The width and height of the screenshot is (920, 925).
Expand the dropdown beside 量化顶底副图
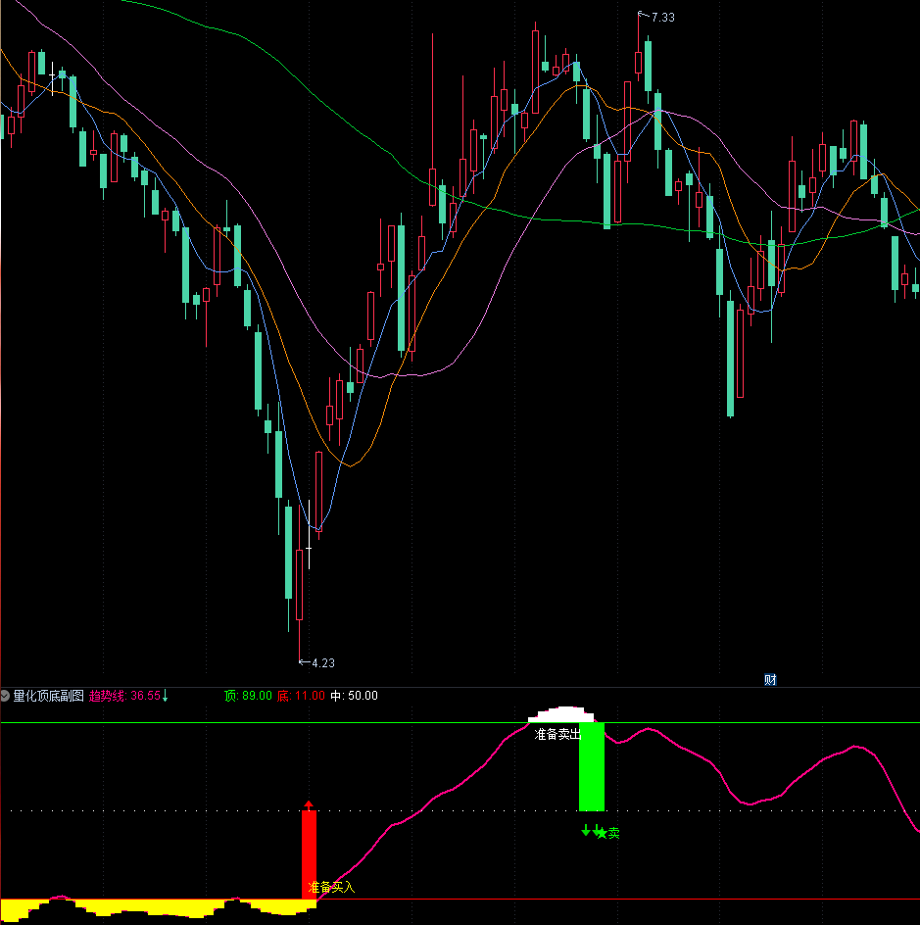6,696
